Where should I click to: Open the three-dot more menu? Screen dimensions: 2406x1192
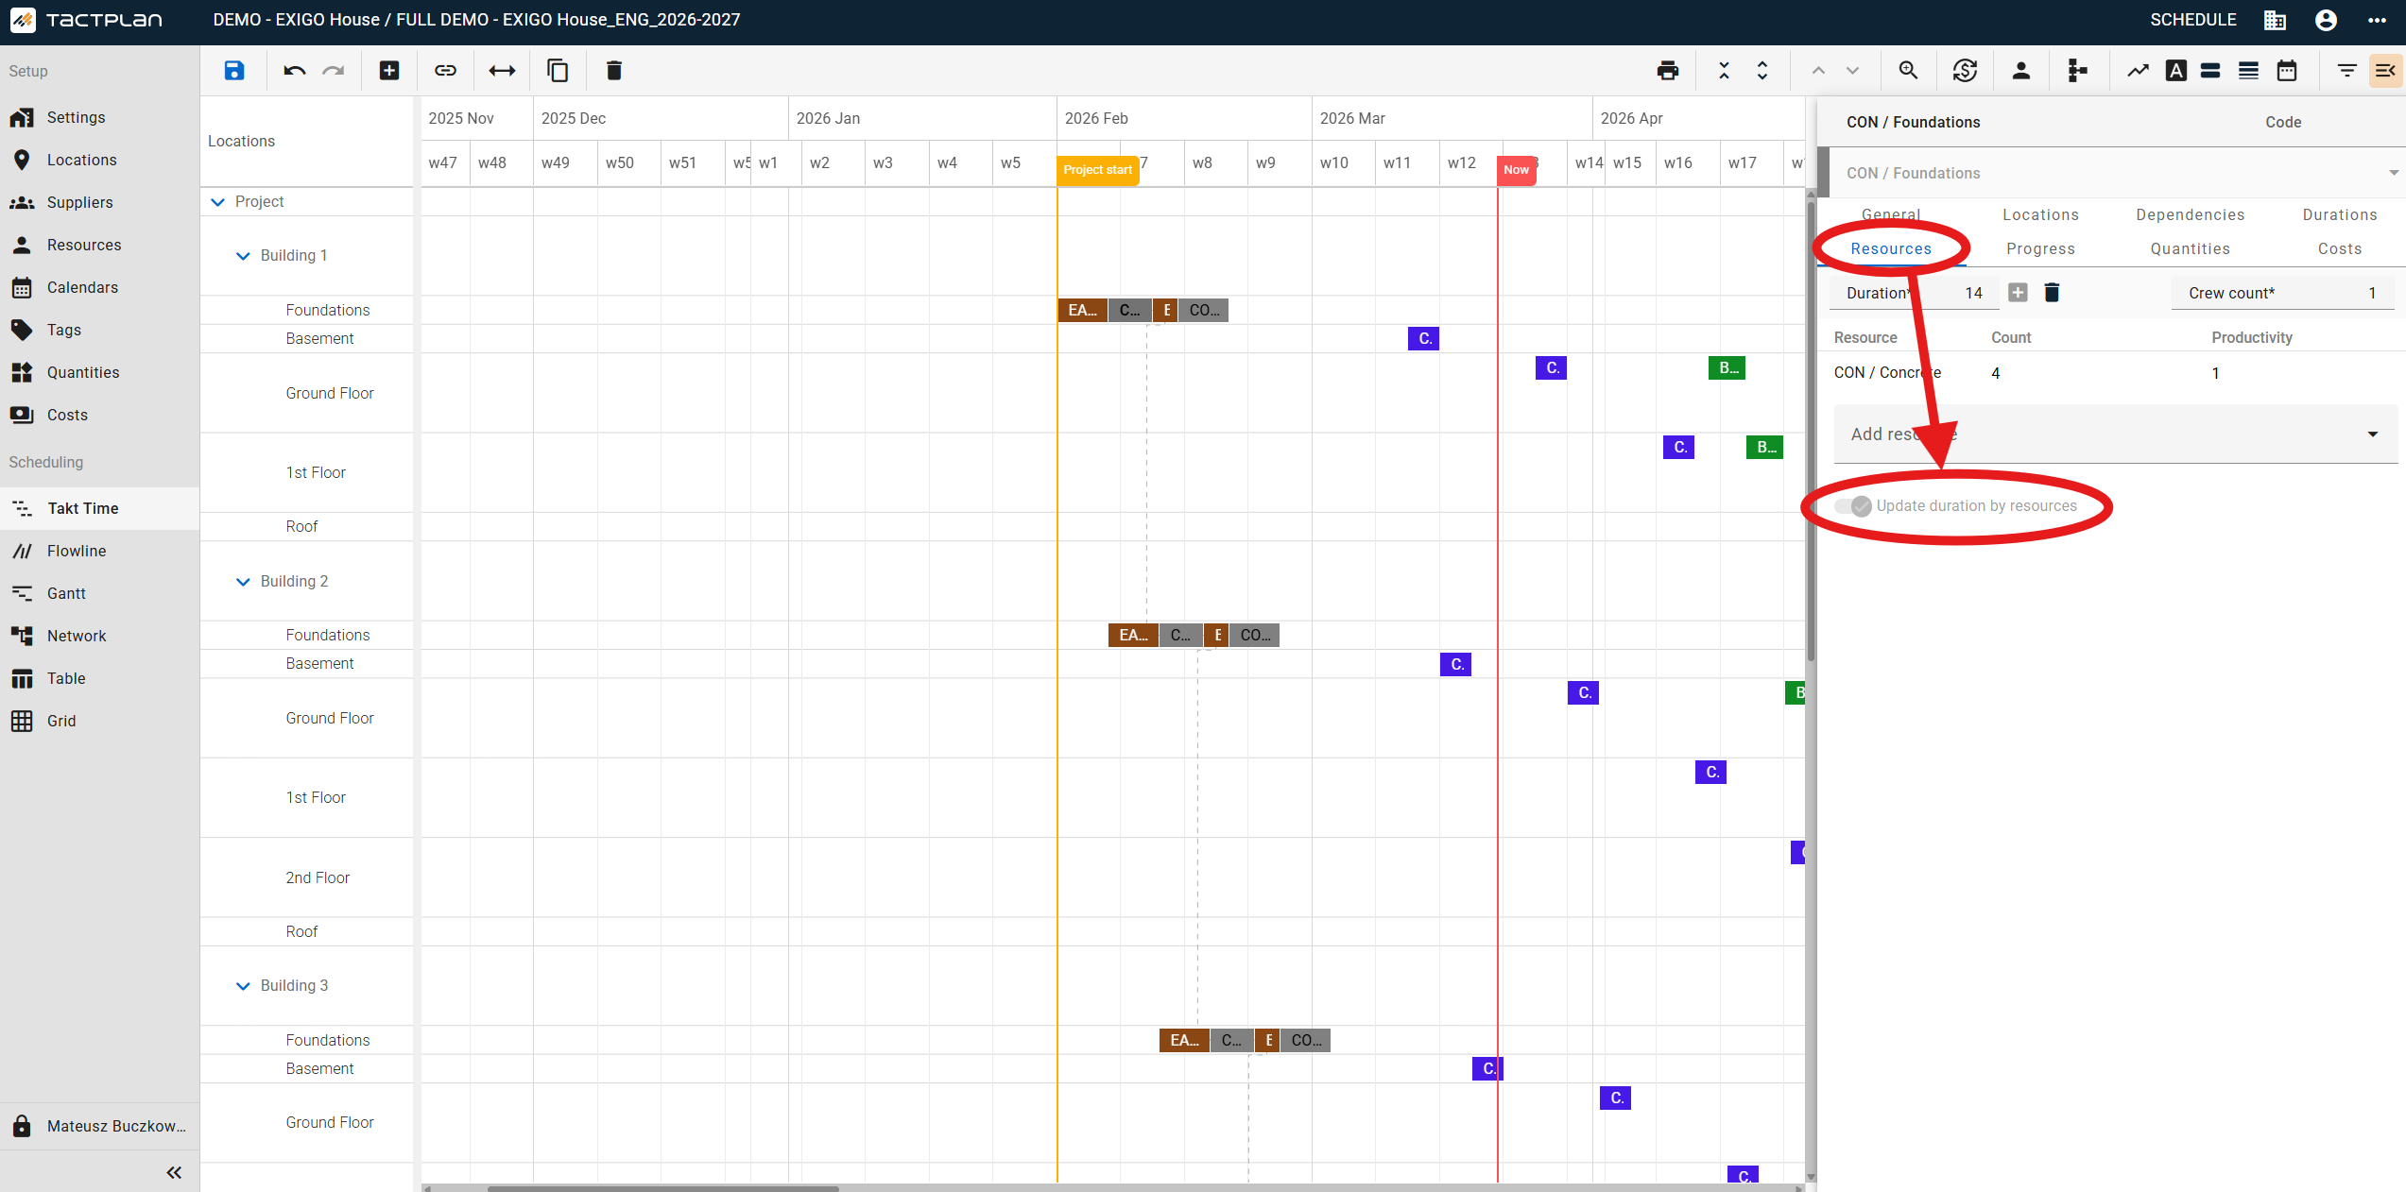click(2378, 20)
